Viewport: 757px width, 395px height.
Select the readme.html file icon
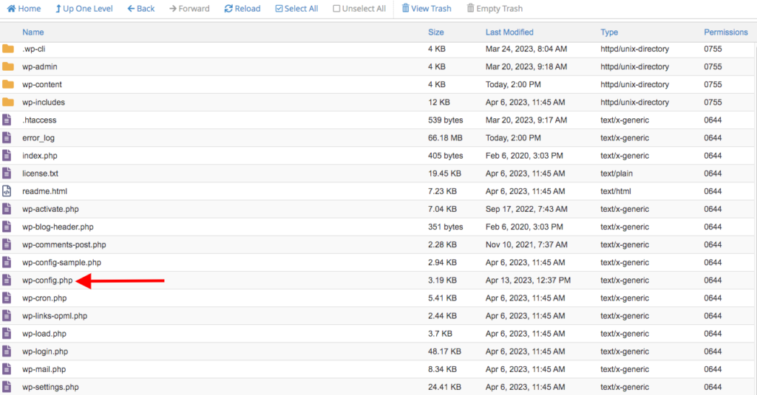(7, 191)
